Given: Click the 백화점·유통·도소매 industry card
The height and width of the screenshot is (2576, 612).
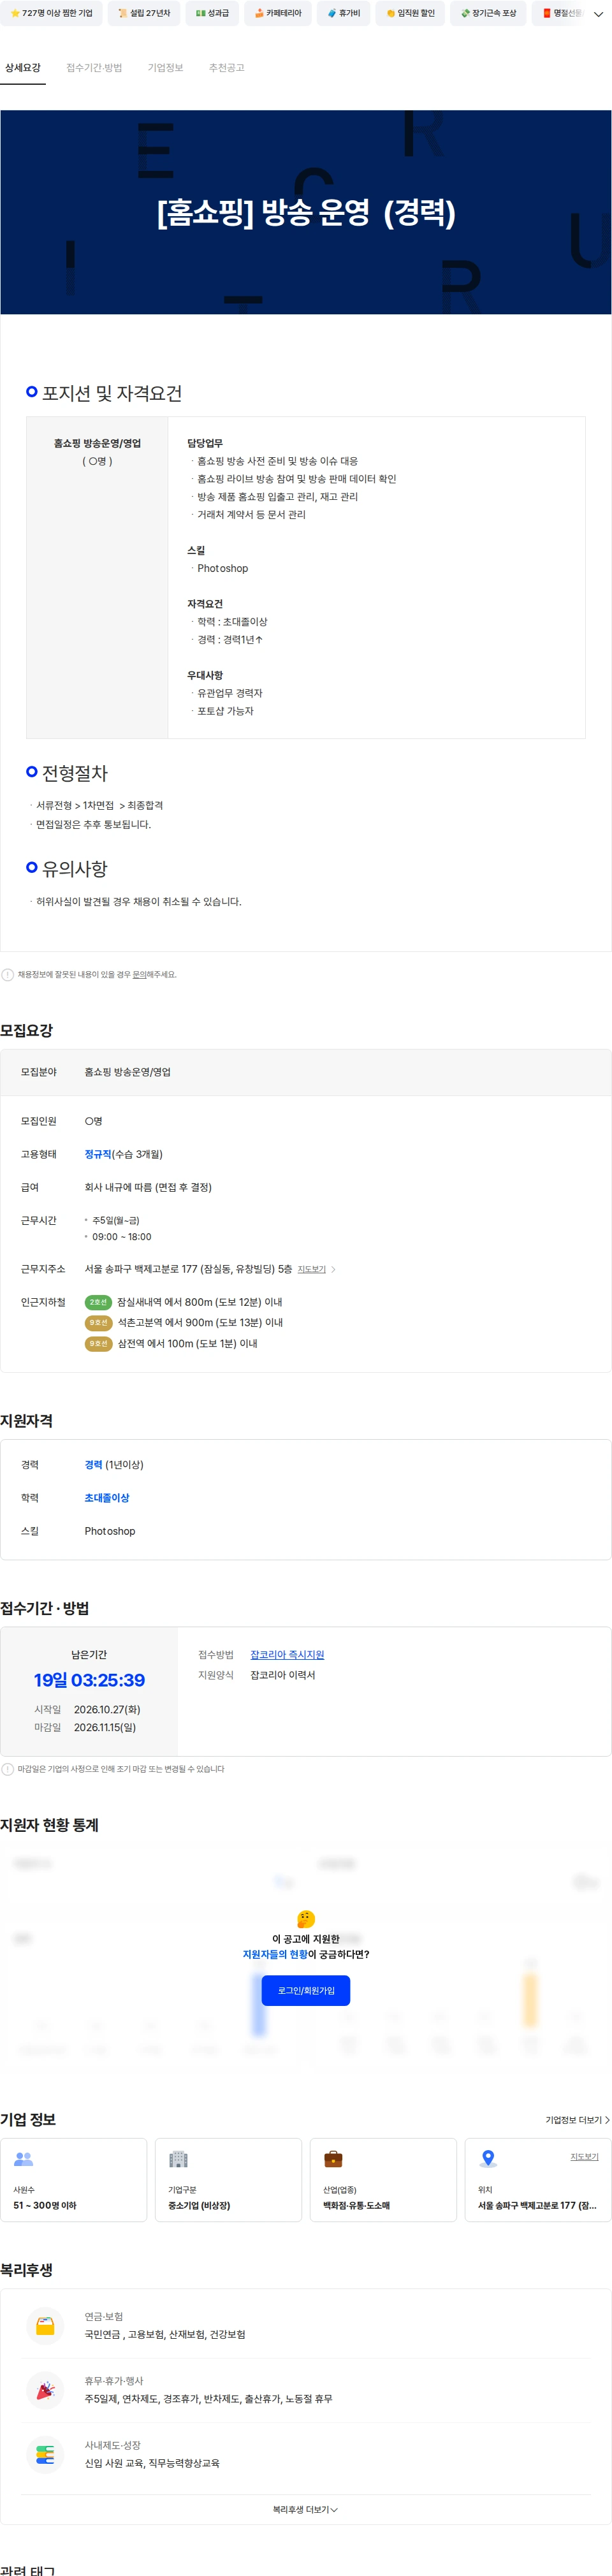Looking at the screenshot, I should [383, 2180].
